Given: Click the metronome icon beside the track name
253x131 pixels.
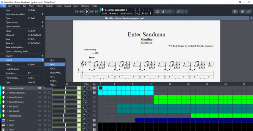Looking at the screenshot, I should [139, 10].
